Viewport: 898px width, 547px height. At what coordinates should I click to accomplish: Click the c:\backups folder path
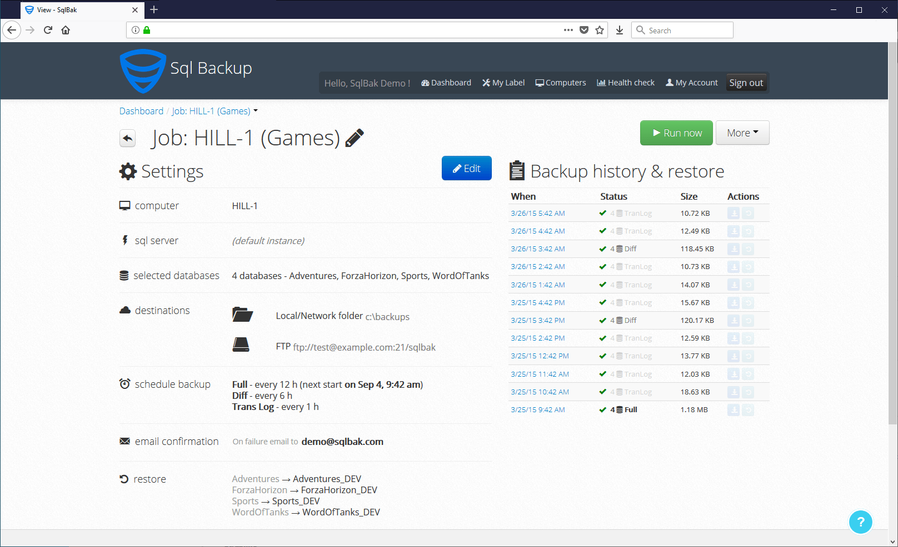[387, 317]
